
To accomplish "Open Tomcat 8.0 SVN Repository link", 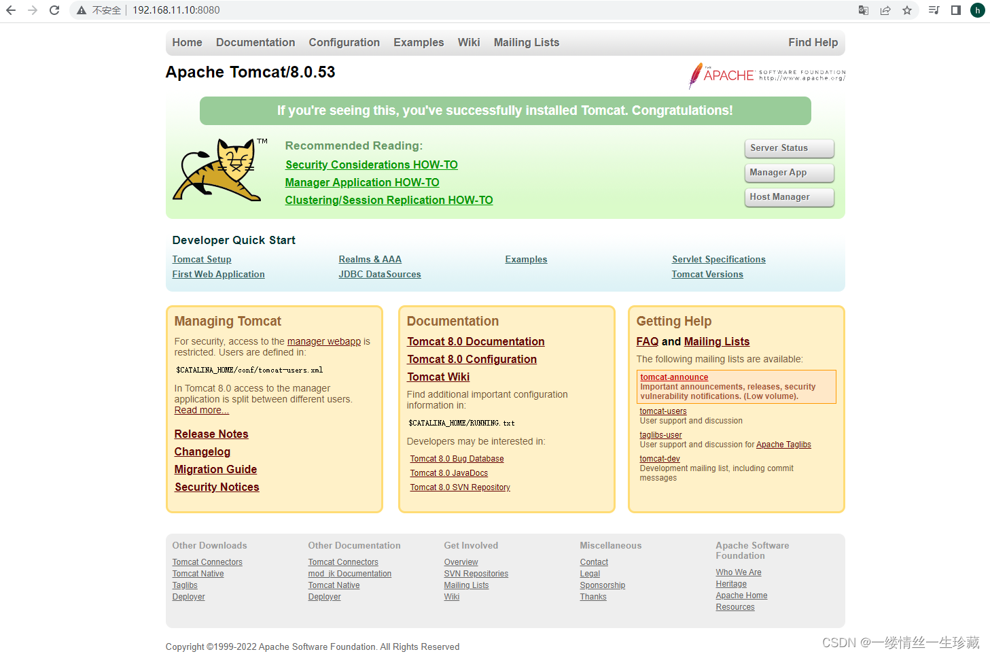I will pyautogui.click(x=460, y=487).
